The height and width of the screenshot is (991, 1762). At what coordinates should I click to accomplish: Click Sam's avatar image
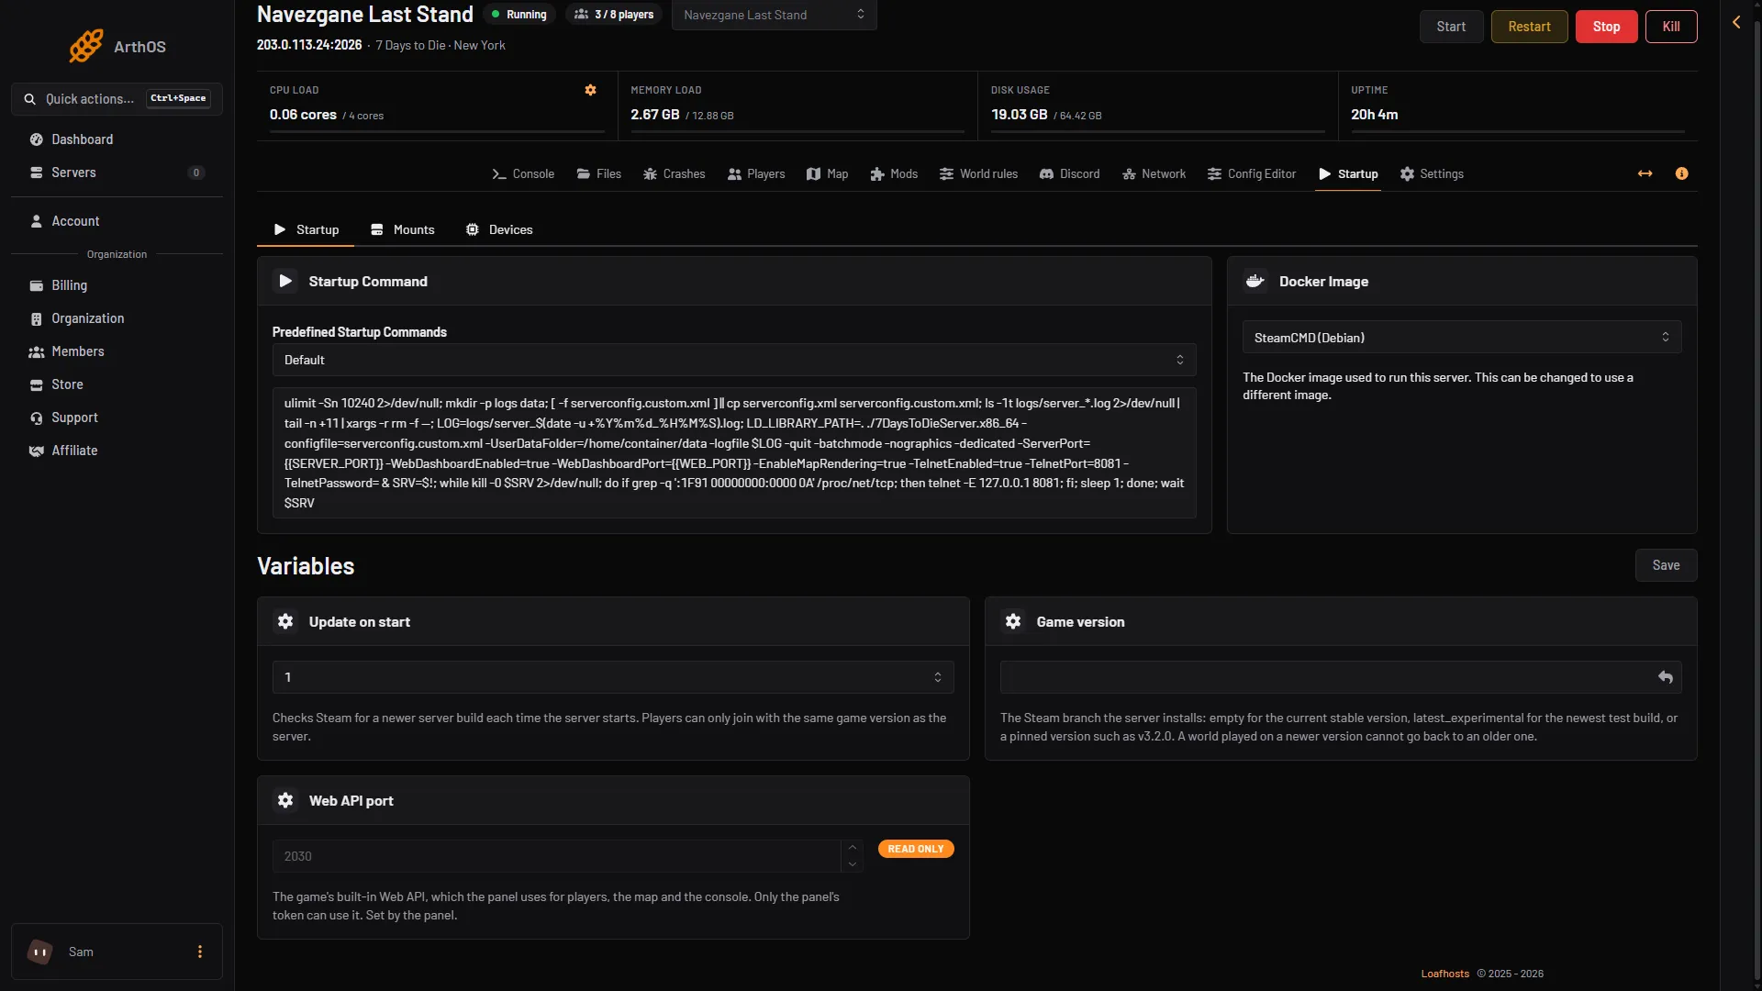click(x=40, y=952)
